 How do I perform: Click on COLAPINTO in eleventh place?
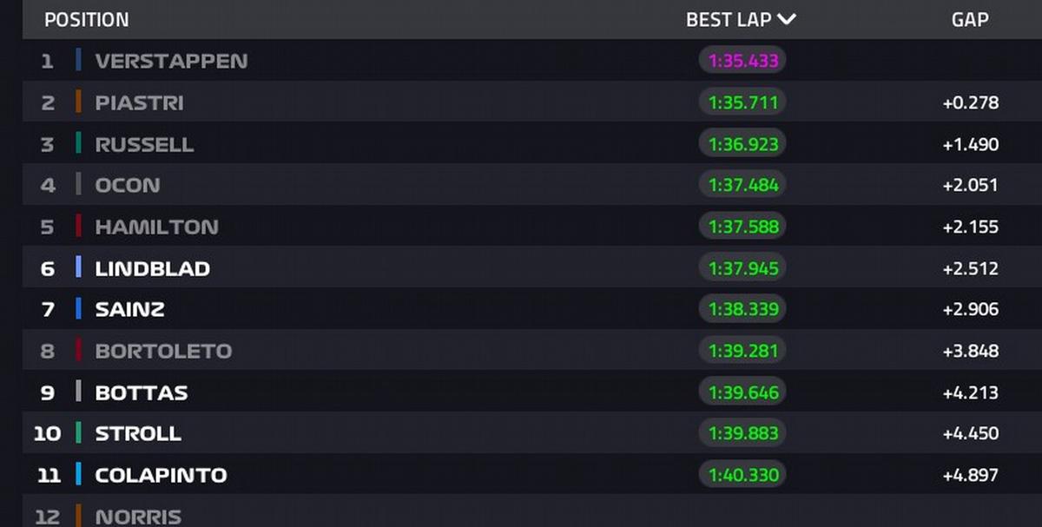pos(161,475)
